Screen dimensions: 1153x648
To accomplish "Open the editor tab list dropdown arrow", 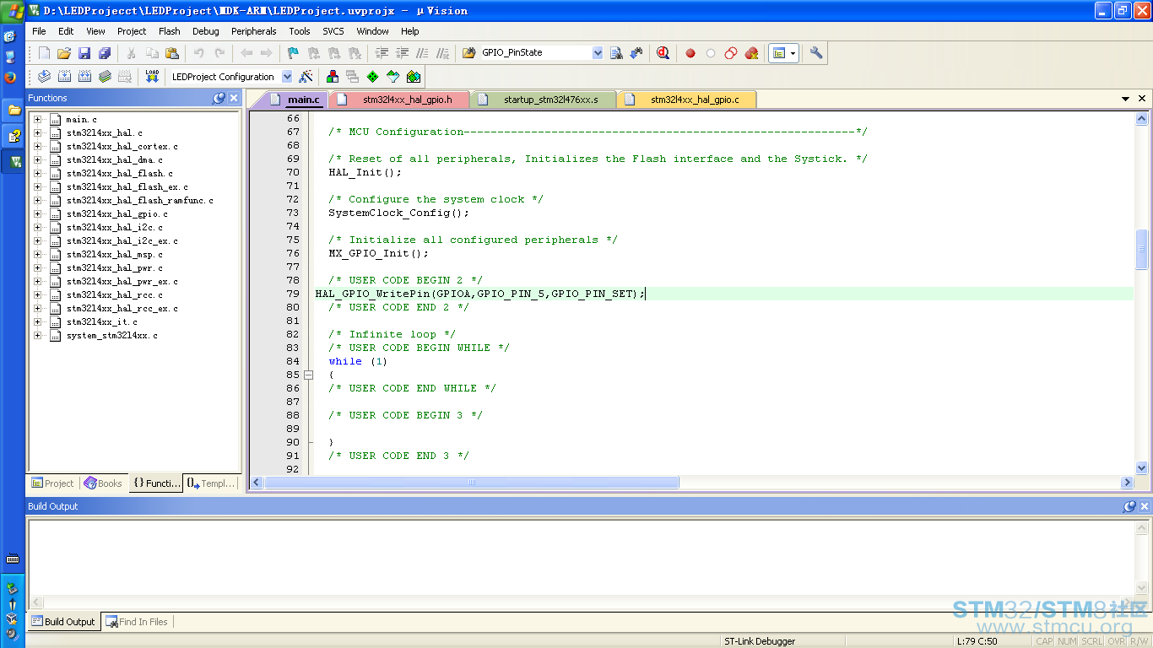I will pyautogui.click(x=1125, y=99).
